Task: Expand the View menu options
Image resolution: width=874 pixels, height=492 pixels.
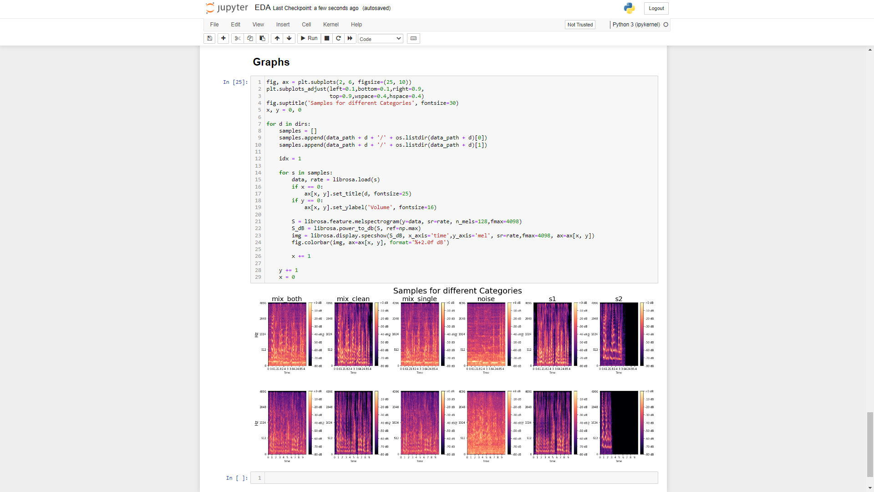Action: coord(258,25)
